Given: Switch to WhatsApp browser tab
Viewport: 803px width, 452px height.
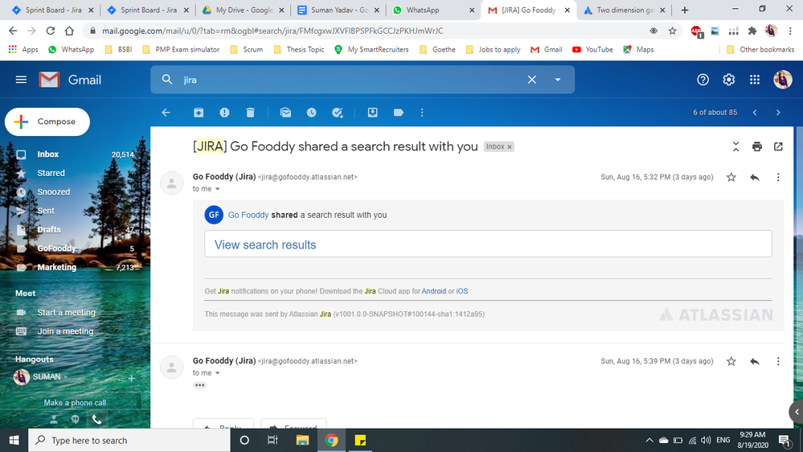Looking at the screenshot, I should tap(434, 10).
